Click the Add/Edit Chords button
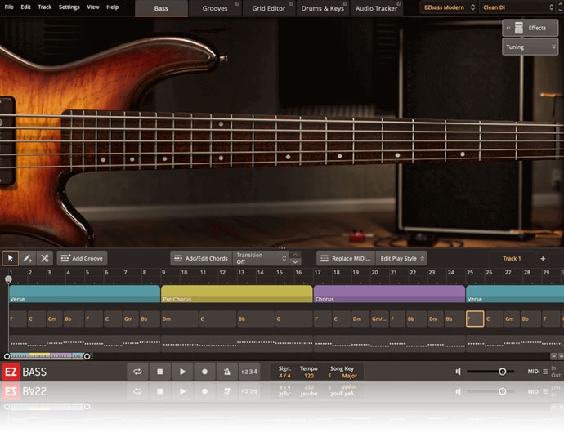Screen dimensions: 564x437 click(200, 258)
